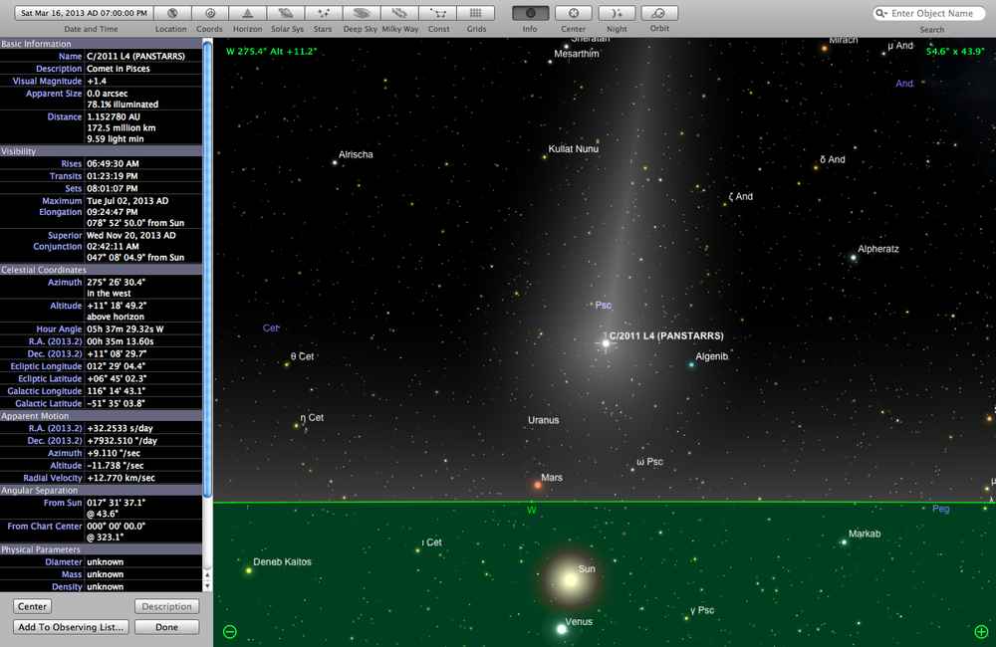The image size is (996, 647).
Task: Open the Const settings icon
Action: [x=438, y=14]
